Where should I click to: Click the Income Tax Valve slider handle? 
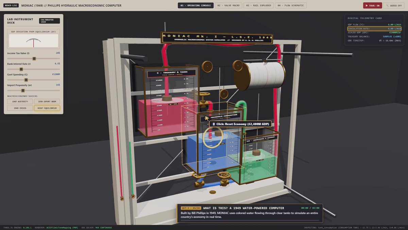(x=34, y=58)
